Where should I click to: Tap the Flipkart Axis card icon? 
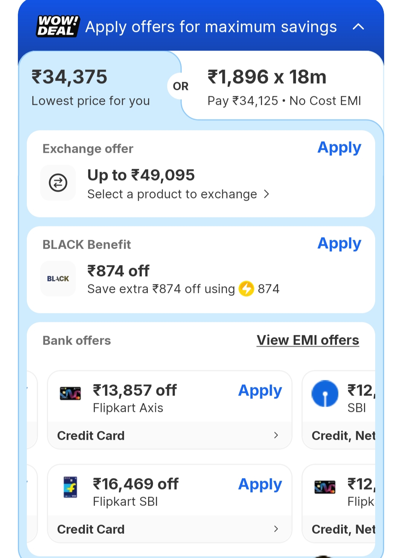click(70, 393)
